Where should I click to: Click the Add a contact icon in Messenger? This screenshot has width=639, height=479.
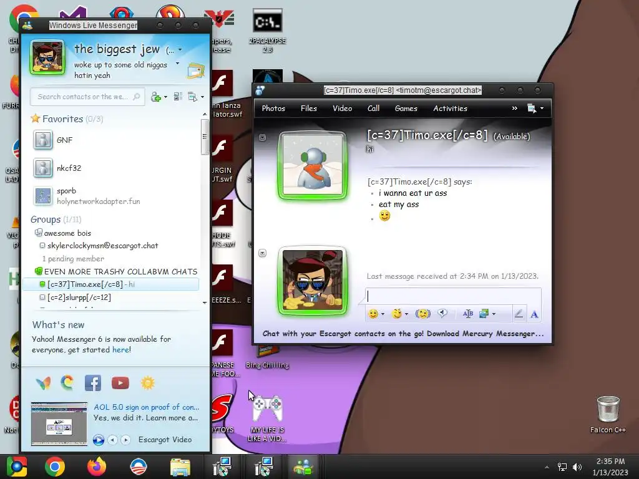155,97
